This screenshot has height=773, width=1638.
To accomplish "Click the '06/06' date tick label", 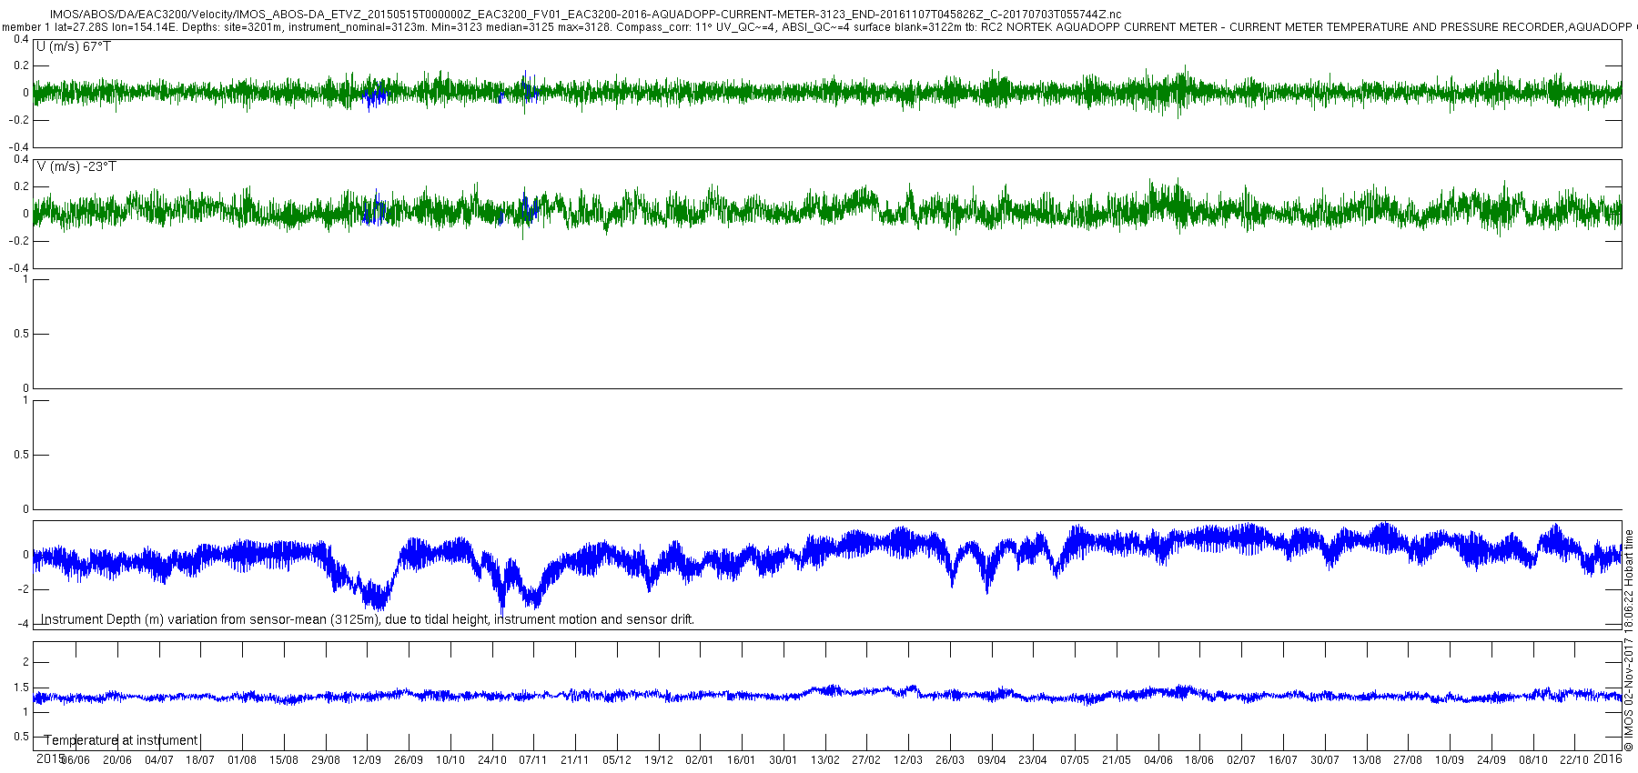I will point(76,760).
